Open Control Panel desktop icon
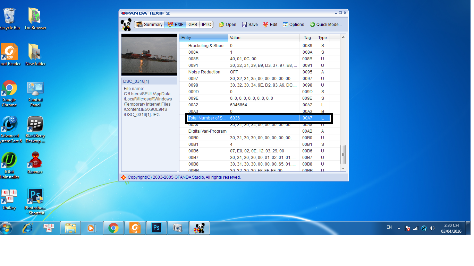This screenshot has height=266, width=474. [35, 94]
